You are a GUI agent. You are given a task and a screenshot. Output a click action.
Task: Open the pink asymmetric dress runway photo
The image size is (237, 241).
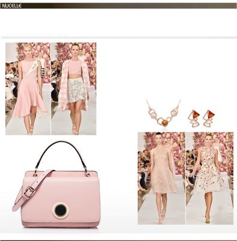(x=28, y=89)
